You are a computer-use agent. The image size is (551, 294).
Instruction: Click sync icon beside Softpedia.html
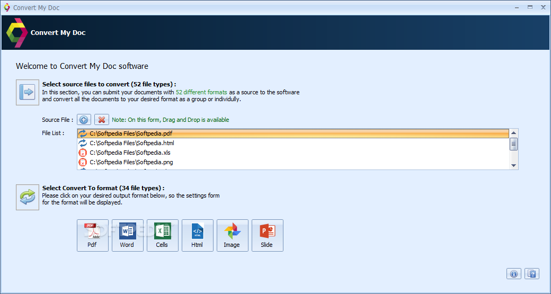[x=83, y=143]
